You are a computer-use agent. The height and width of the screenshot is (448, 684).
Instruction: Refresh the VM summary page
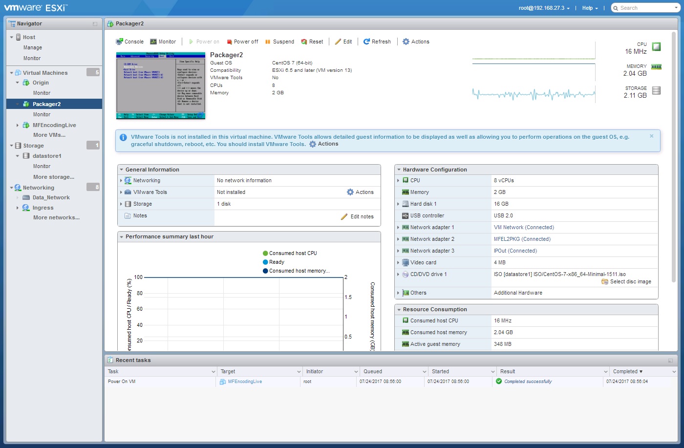(377, 42)
